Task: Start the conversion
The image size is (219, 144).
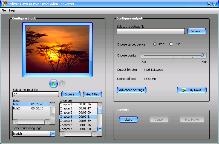Action: (x=128, y=120)
